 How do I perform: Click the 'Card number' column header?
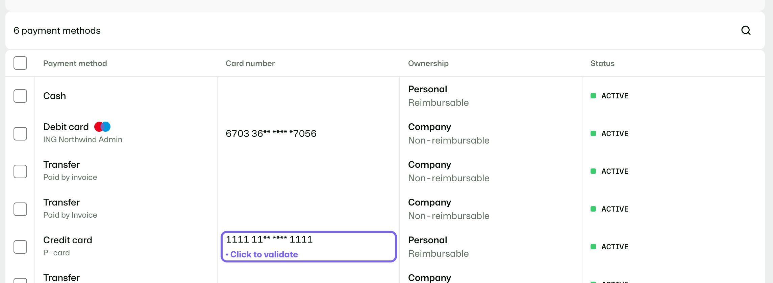(250, 63)
